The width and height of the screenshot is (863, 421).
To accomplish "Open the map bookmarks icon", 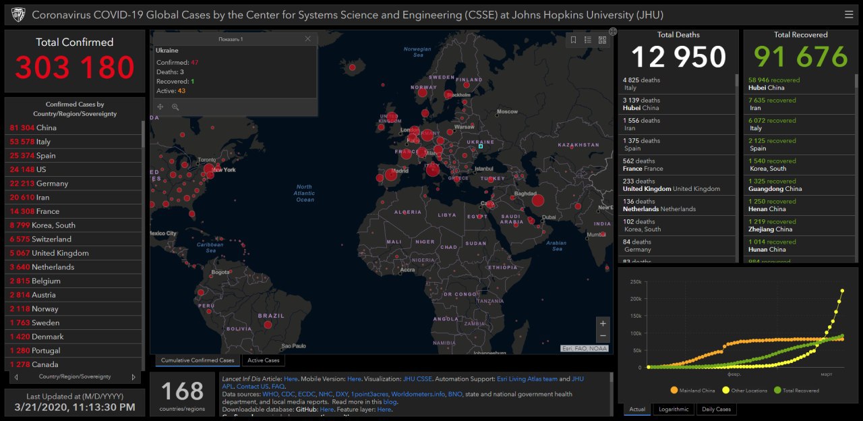I will (573, 40).
